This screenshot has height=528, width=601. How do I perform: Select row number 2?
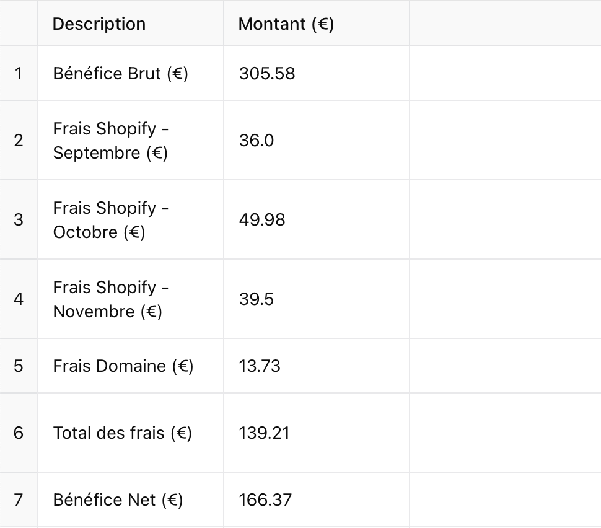(19, 141)
